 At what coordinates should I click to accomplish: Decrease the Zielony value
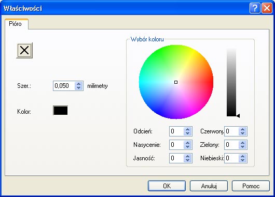pos(242,147)
